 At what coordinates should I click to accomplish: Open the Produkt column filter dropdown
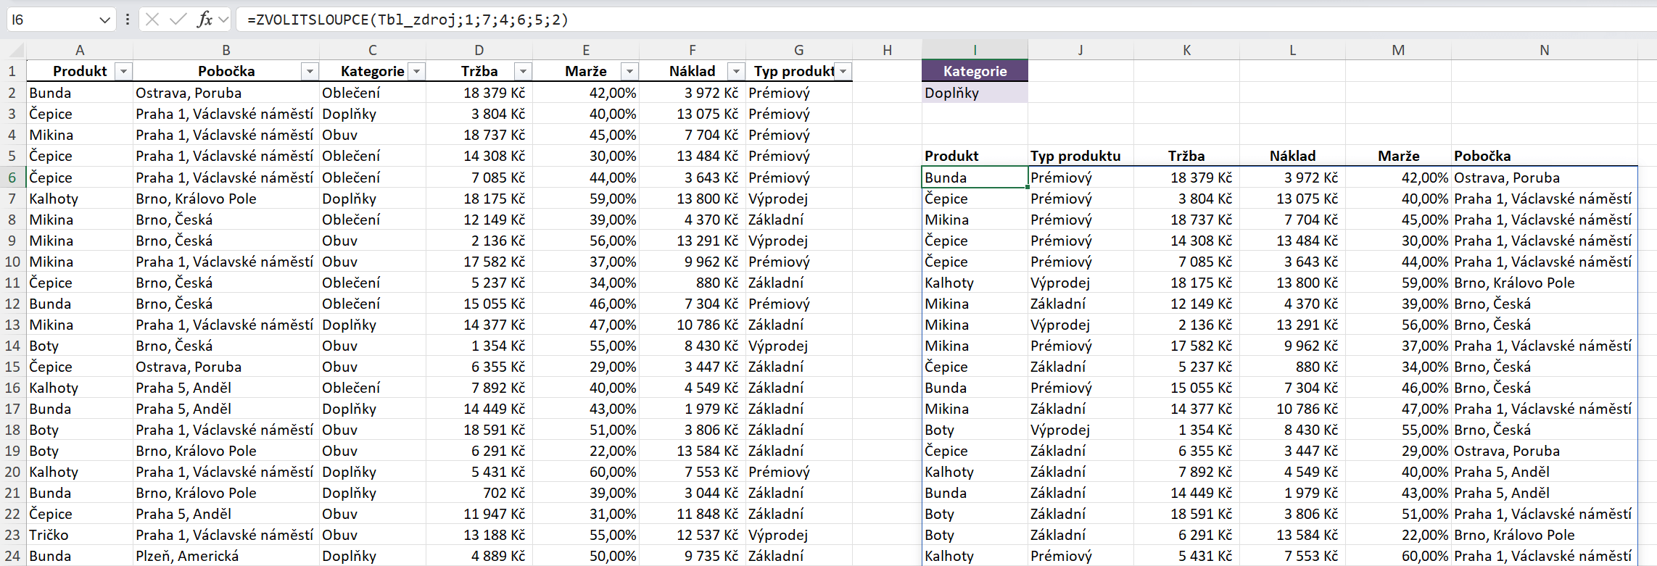tap(124, 71)
